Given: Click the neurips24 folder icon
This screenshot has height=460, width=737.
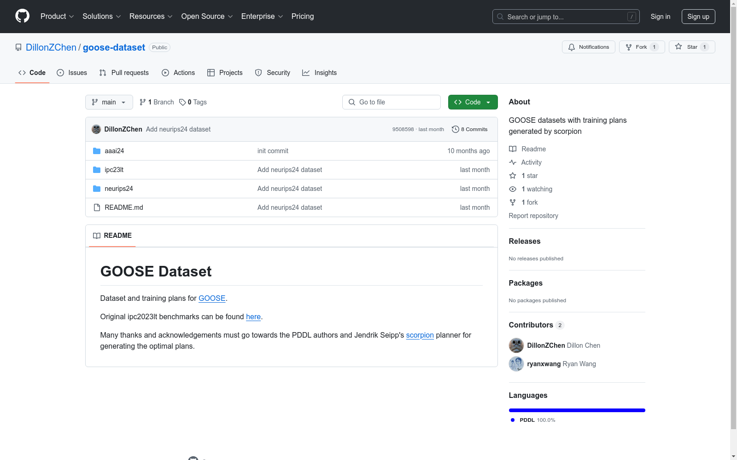Looking at the screenshot, I should pyautogui.click(x=97, y=189).
